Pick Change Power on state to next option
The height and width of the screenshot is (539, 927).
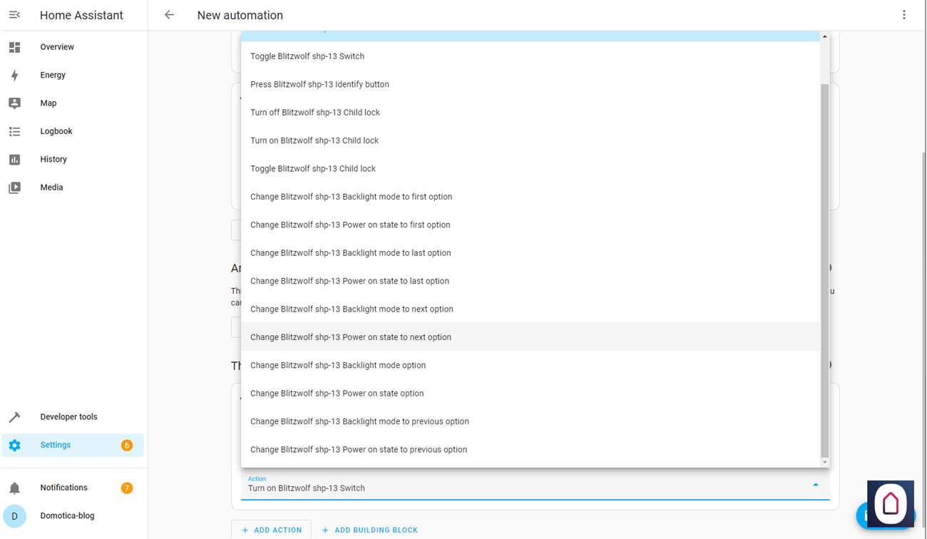click(351, 337)
